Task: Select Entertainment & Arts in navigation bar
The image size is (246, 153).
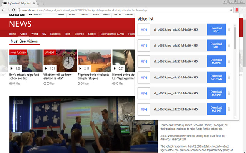Action: 112,34
